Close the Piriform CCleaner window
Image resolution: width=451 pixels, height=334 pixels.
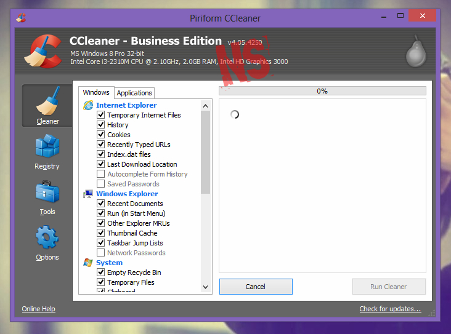click(x=422, y=15)
